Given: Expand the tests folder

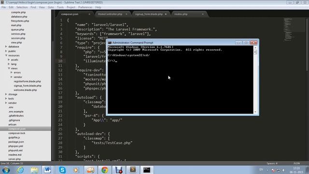Looking at the screenshot, I should pos(6,99).
